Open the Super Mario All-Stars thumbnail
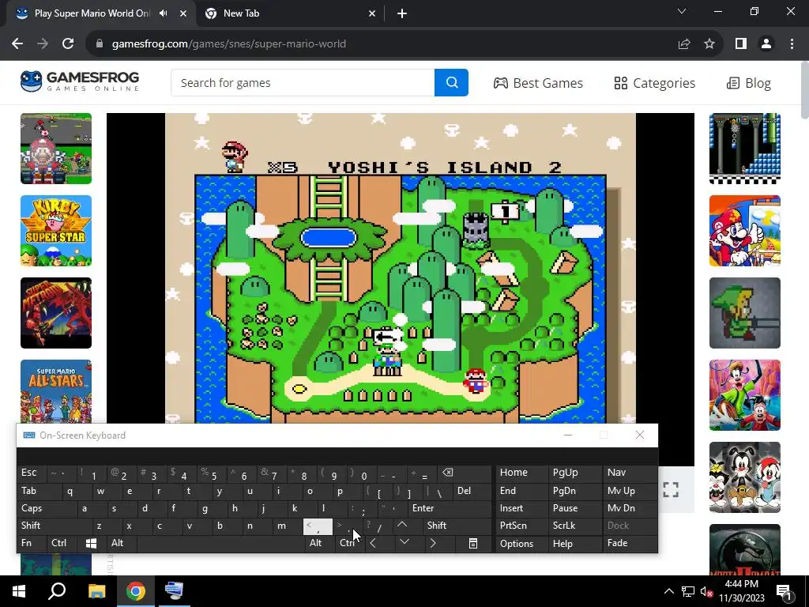 click(x=56, y=391)
